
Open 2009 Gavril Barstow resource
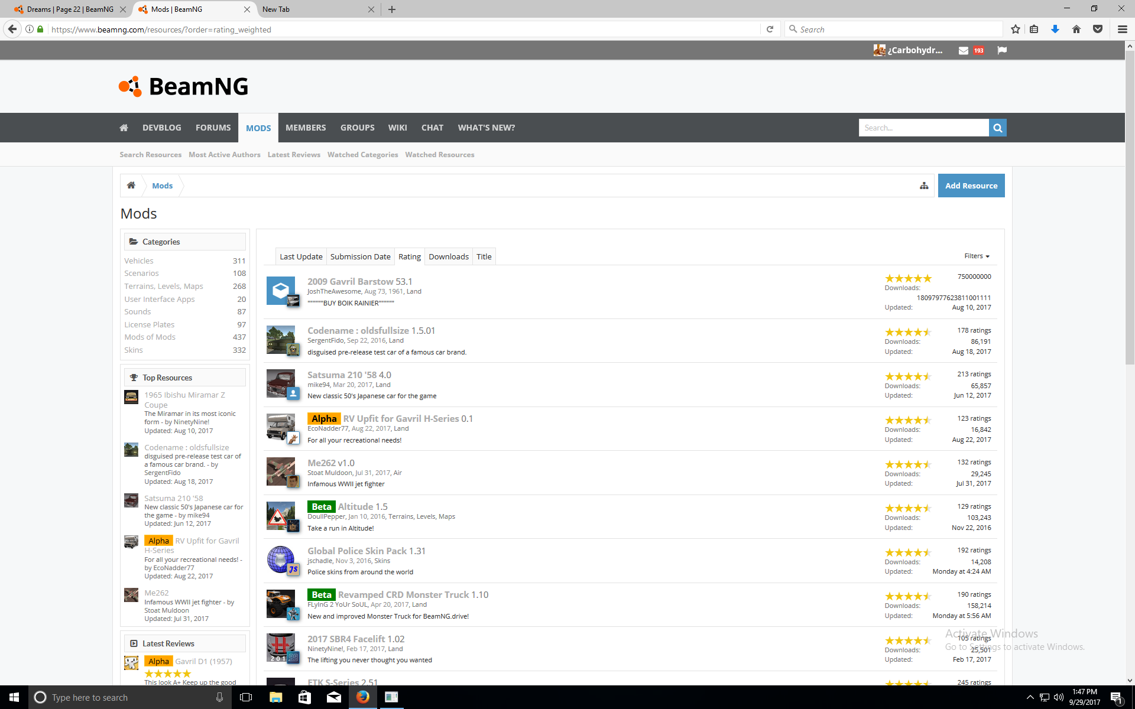(x=351, y=281)
